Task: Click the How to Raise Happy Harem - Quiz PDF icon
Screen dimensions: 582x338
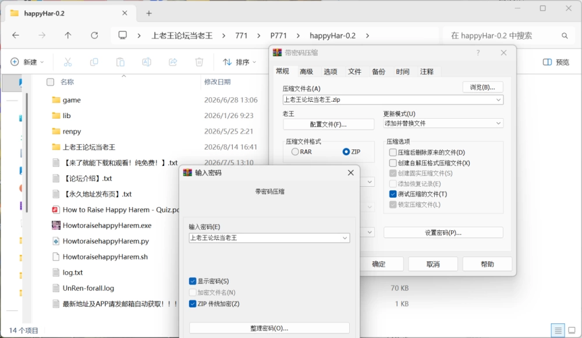Action: click(x=56, y=209)
